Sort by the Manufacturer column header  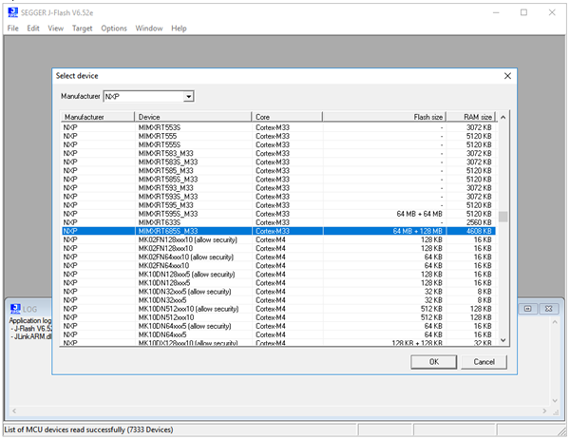pyautogui.click(x=98, y=117)
